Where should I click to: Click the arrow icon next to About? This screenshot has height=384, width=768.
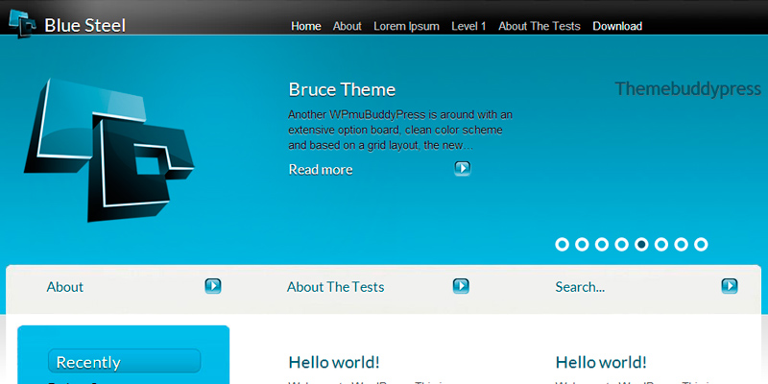(213, 286)
